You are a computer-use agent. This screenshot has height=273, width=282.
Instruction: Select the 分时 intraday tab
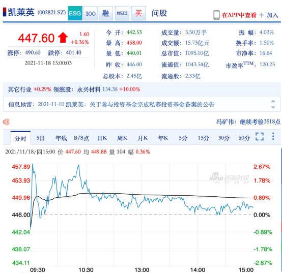coord(20,138)
